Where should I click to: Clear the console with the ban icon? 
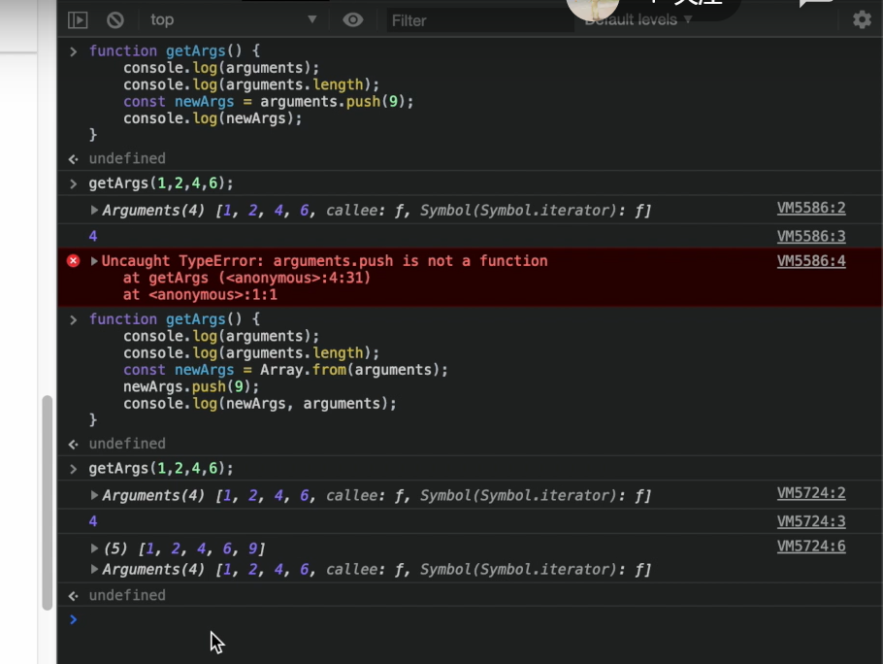(x=115, y=20)
